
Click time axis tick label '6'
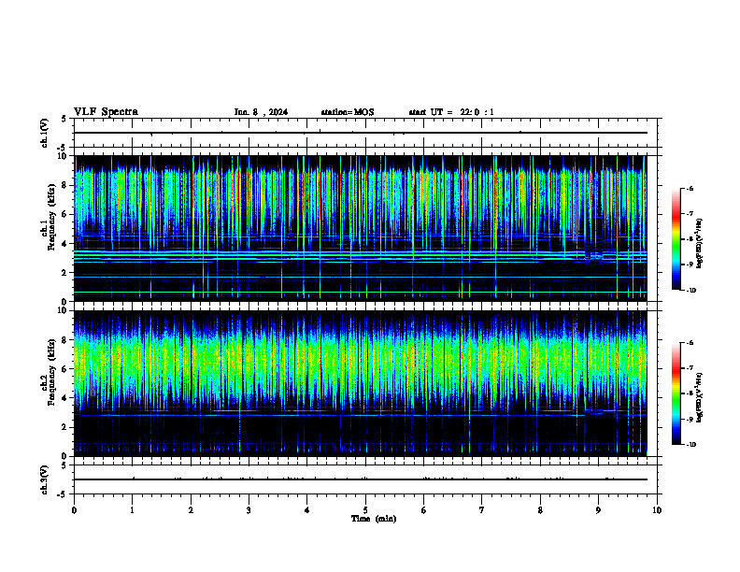tap(424, 510)
